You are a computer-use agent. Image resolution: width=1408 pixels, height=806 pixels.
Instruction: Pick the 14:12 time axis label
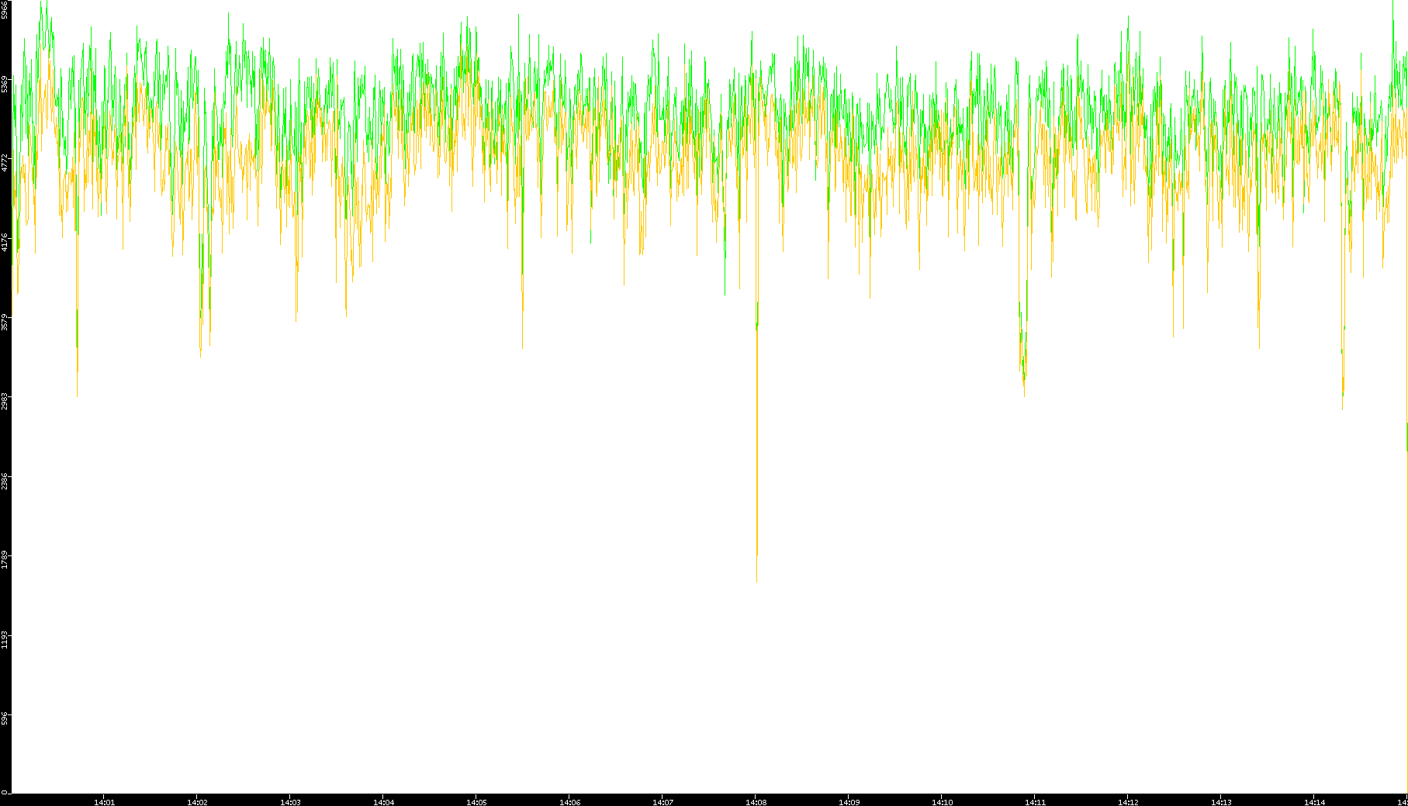1128,802
